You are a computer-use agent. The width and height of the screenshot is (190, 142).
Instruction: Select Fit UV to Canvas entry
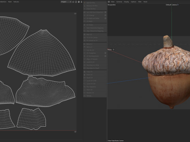point(95,37)
